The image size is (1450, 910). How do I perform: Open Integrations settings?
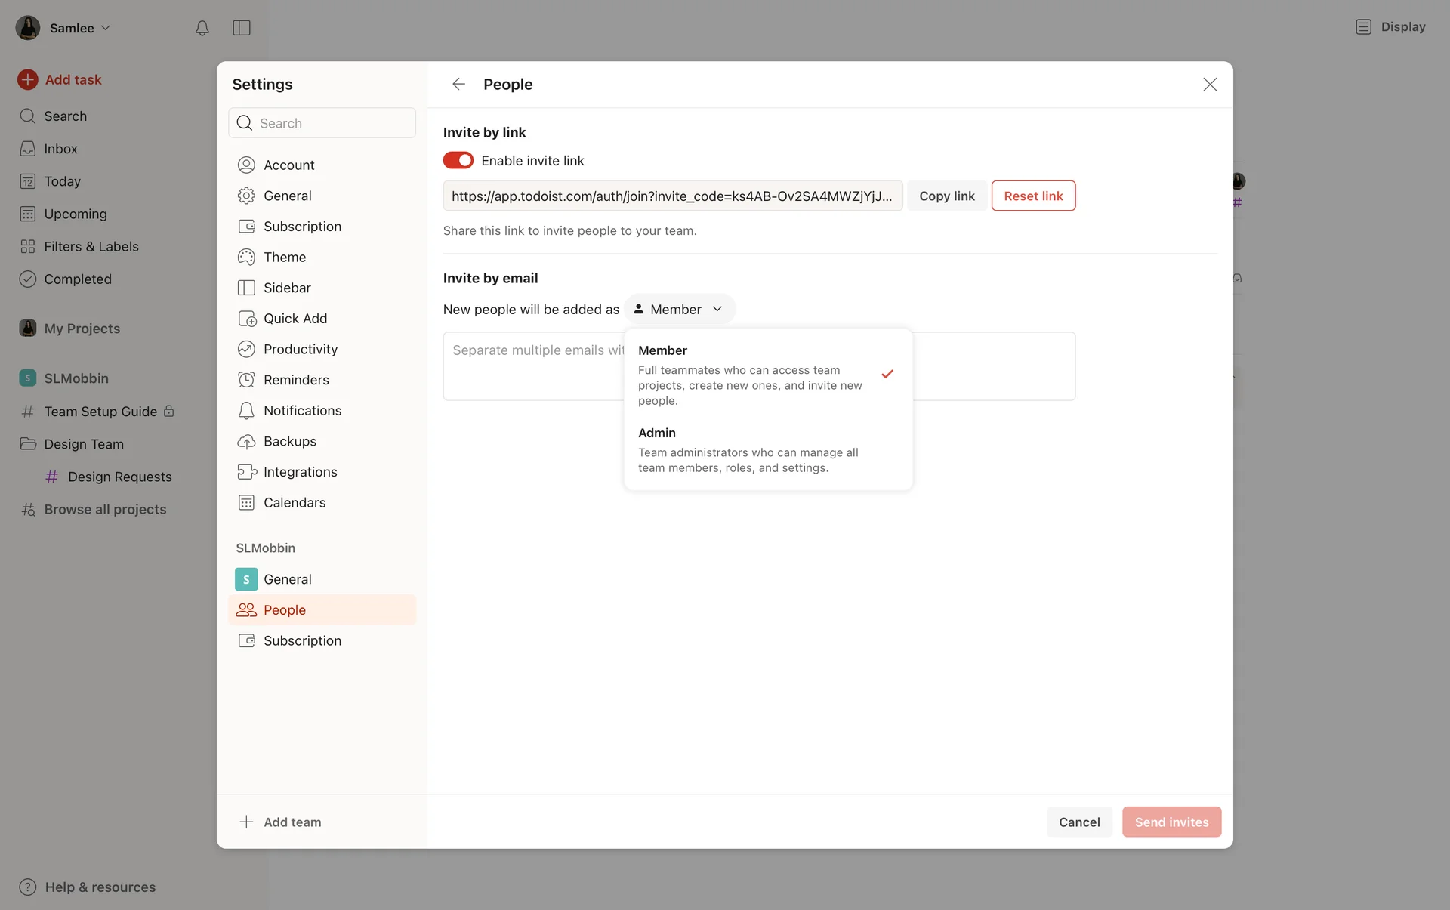pyautogui.click(x=300, y=472)
